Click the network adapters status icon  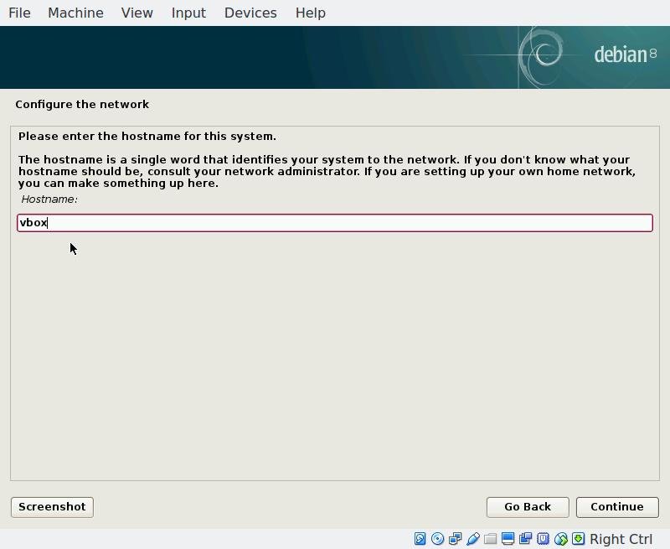coord(455,539)
